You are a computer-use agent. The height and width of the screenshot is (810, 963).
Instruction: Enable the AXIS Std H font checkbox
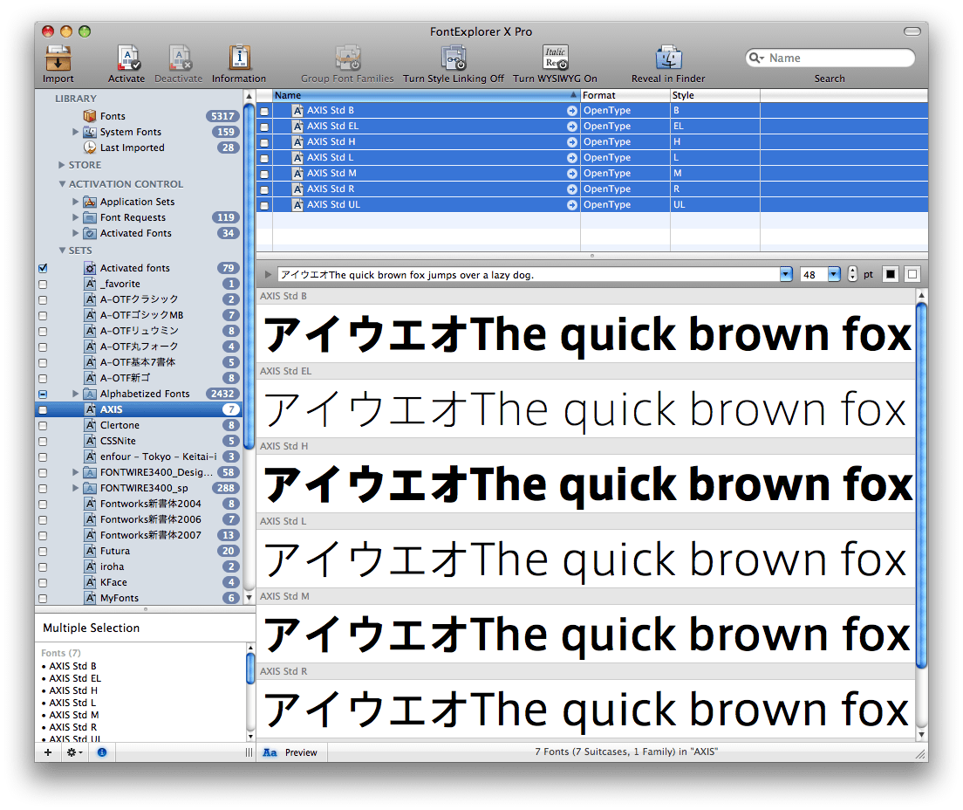coord(264,142)
